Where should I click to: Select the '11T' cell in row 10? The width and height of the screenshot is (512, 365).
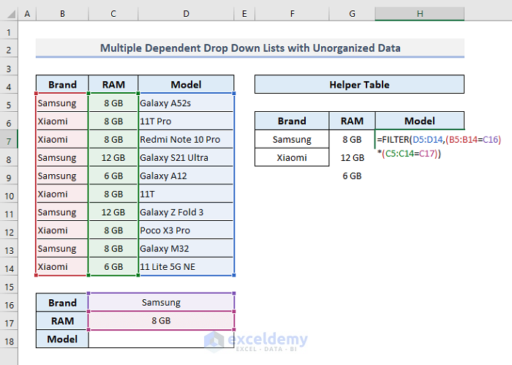pyautogui.click(x=186, y=195)
